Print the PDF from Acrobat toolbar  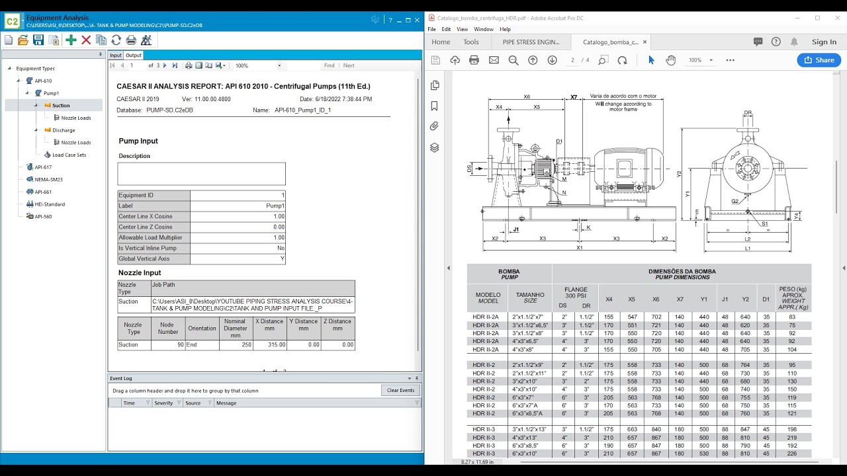coord(474,60)
